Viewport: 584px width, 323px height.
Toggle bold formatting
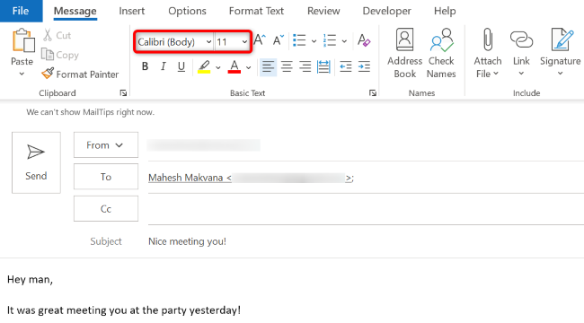click(x=145, y=67)
